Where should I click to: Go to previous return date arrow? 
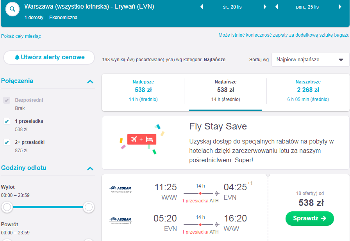277,7
